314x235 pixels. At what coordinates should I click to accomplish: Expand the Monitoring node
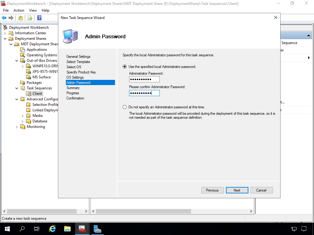coord(17,127)
